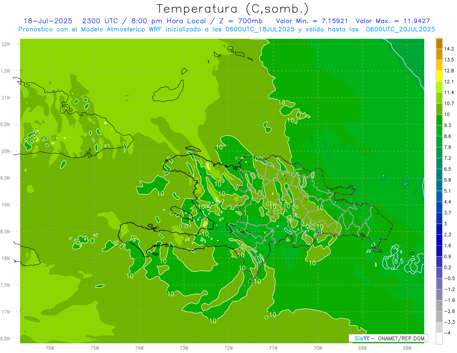Click the 11.4 colorbar label
The image size is (457, 353).
(x=449, y=93)
